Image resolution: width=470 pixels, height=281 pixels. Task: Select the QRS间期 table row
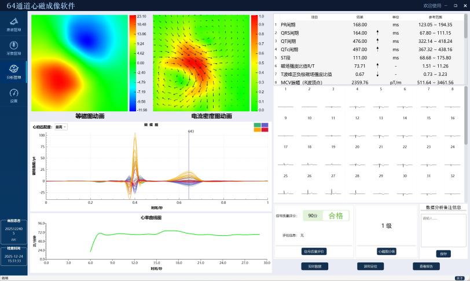369,33
